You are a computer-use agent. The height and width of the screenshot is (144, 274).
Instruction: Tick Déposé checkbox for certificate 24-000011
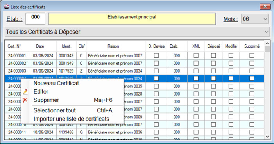coord(213,132)
